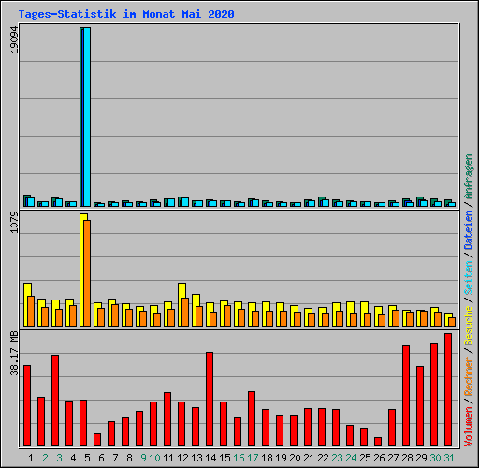This screenshot has height=468, width=479.
Task: Click the chart title Tages-Statistik im Monat Mai 2020
Action: point(126,14)
